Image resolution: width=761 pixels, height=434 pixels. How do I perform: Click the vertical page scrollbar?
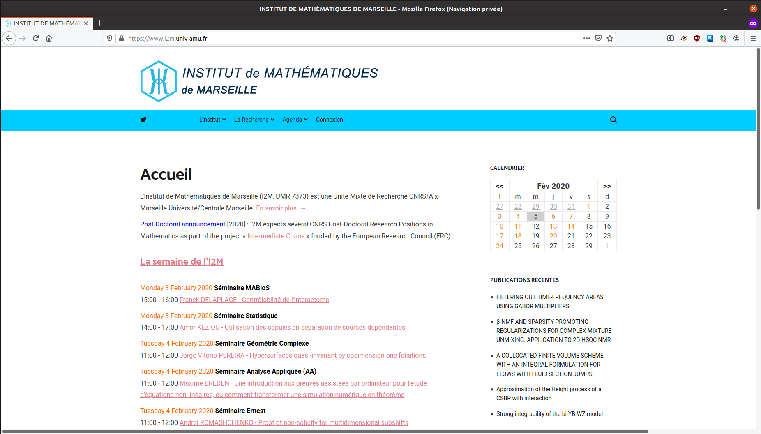coord(759,129)
